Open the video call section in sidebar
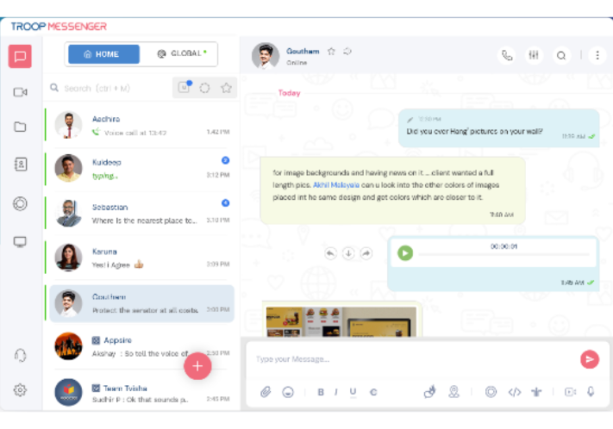The width and height of the screenshot is (613, 429). (x=20, y=92)
